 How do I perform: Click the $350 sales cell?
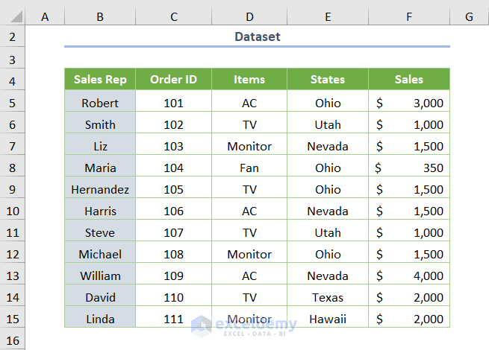coord(409,168)
